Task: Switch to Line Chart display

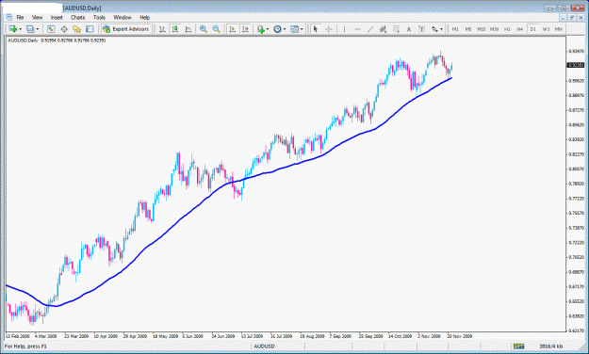Action: coord(188,29)
